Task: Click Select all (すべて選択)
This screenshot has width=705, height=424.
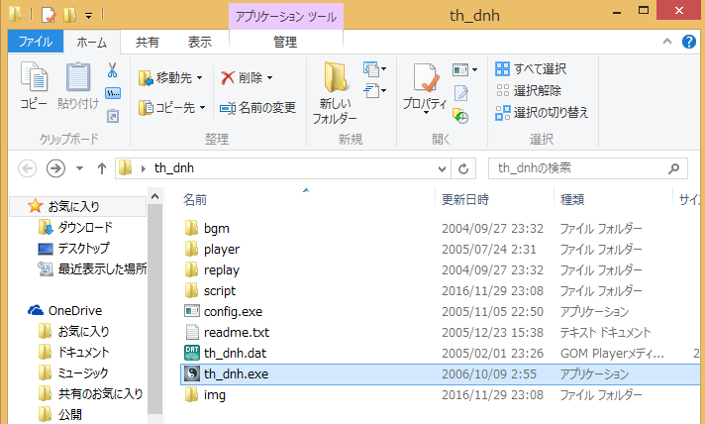Action: point(531,68)
